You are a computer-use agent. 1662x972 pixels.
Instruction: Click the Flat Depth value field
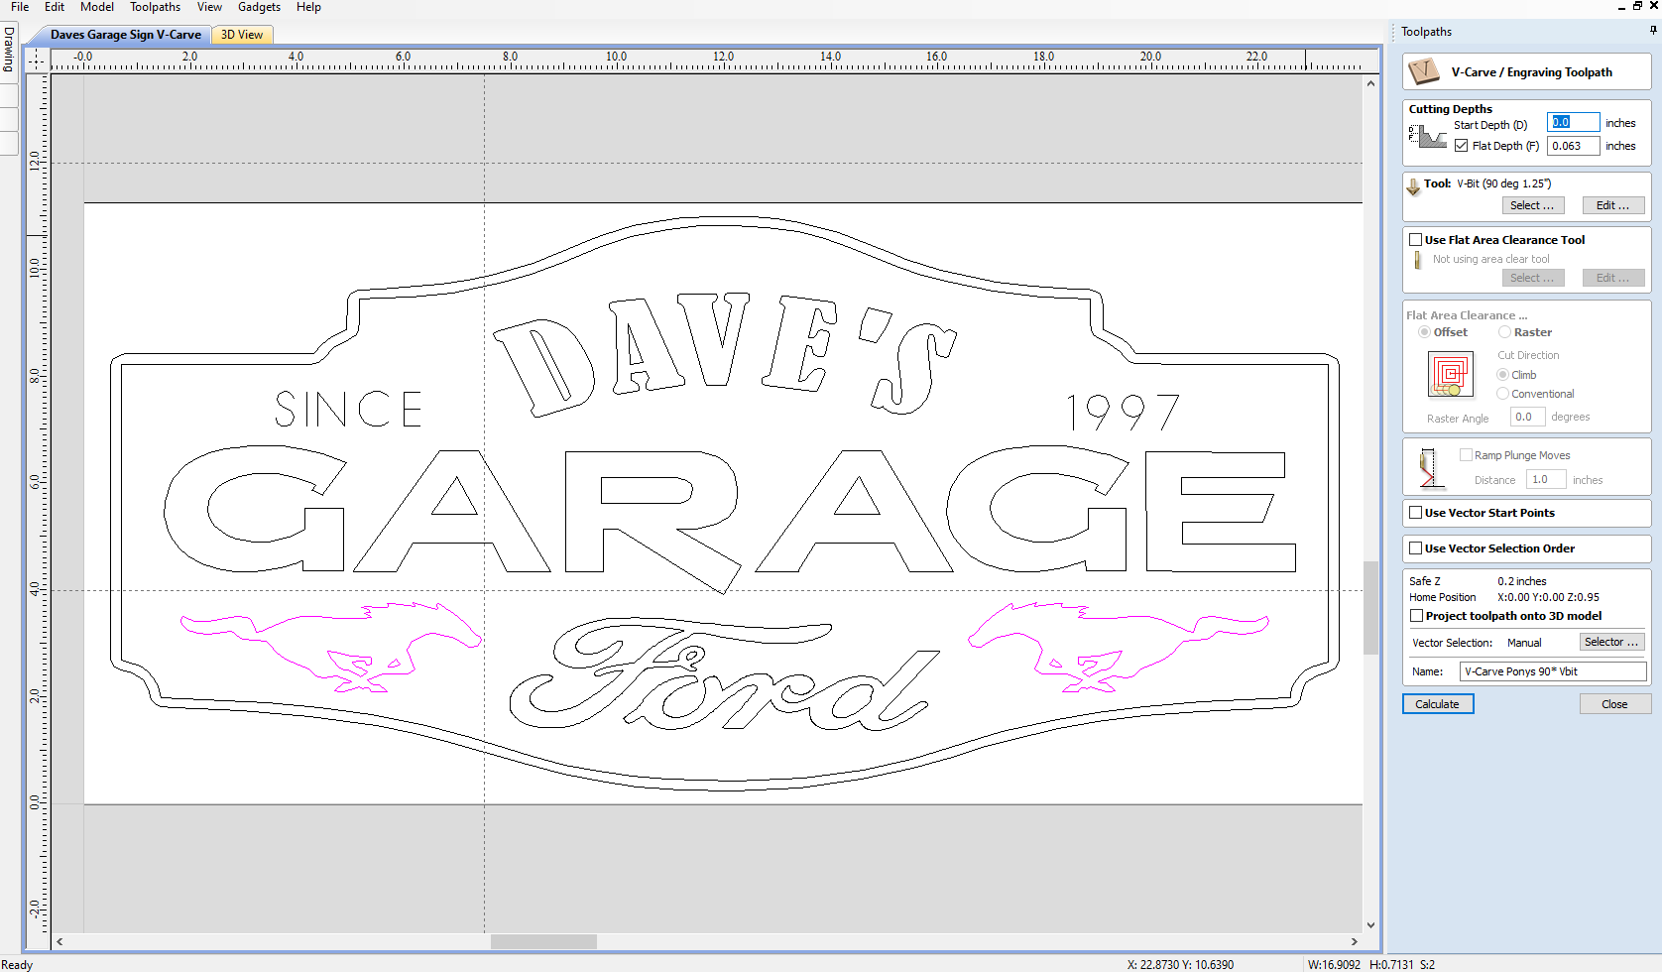click(1574, 146)
